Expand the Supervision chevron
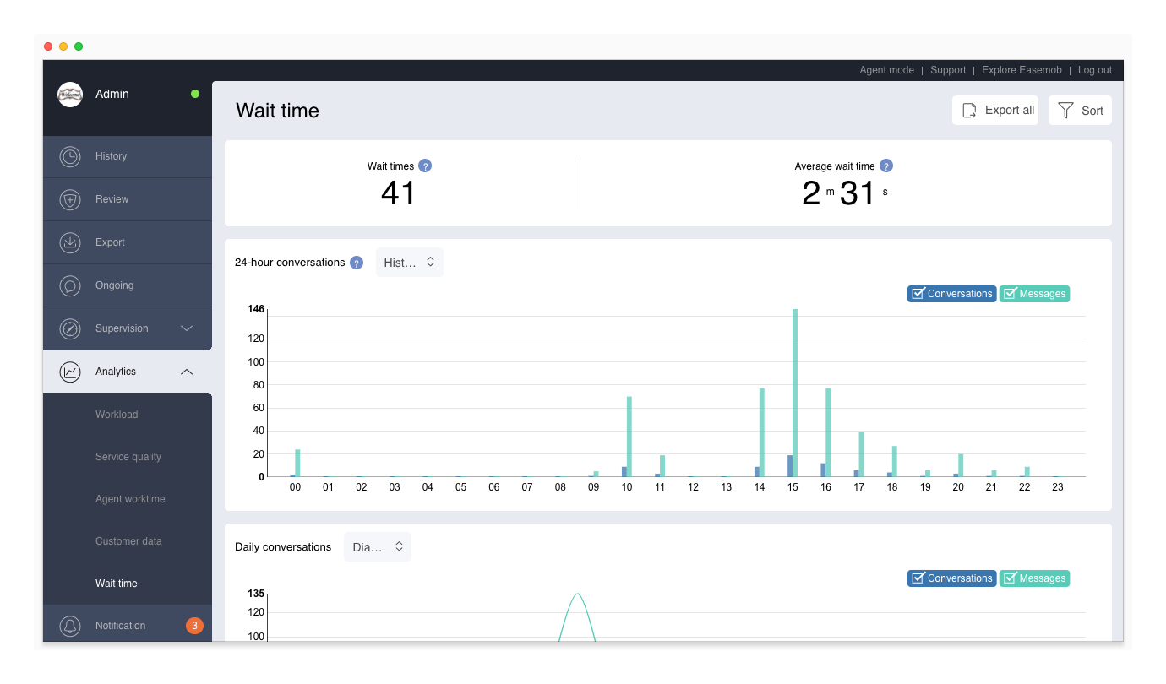1166x684 pixels. (188, 328)
